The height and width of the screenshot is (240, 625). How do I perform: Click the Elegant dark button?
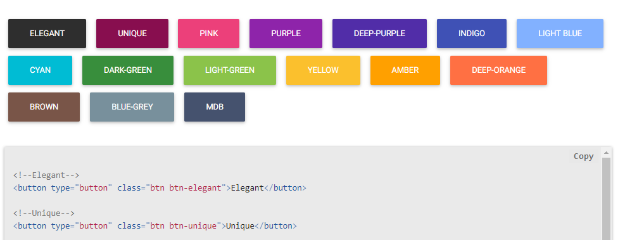[47, 34]
